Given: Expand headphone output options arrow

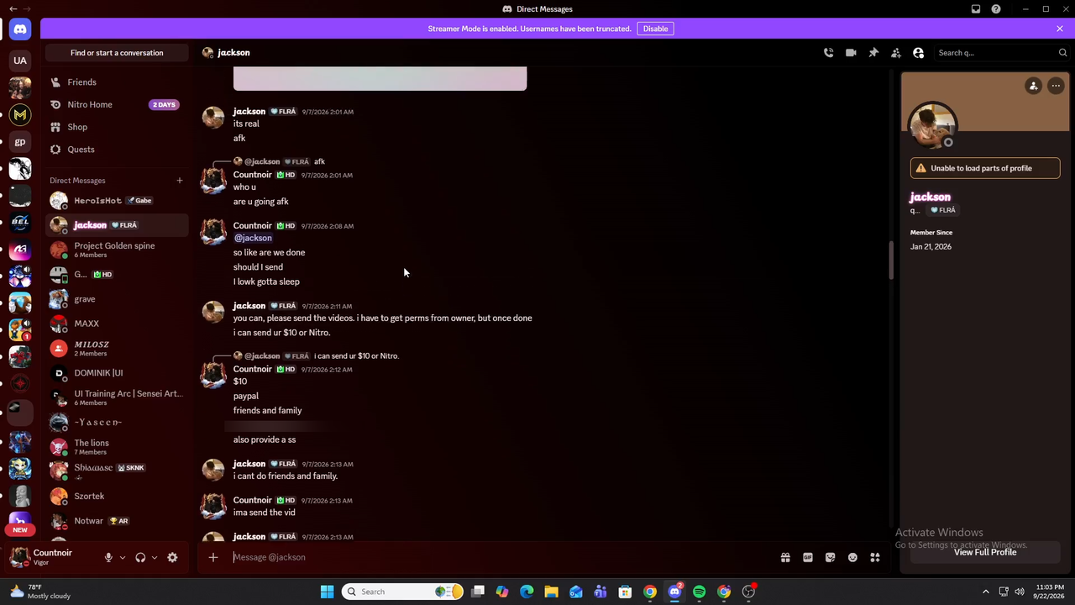Looking at the screenshot, I should tap(155, 557).
